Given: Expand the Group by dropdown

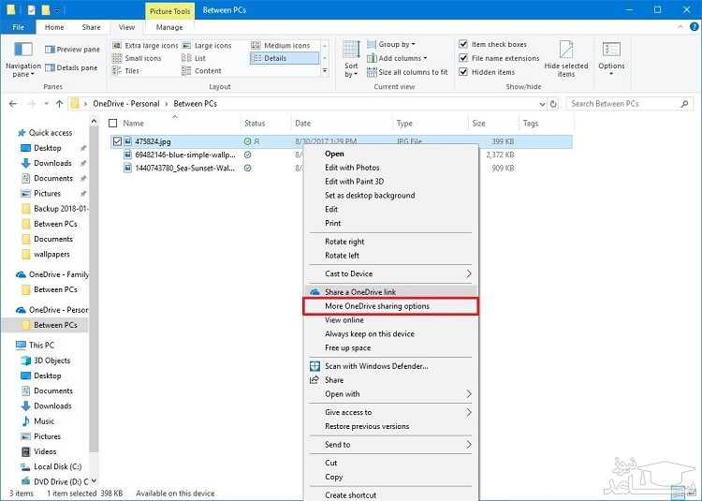Looking at the screenshot, I should [397, 44].
